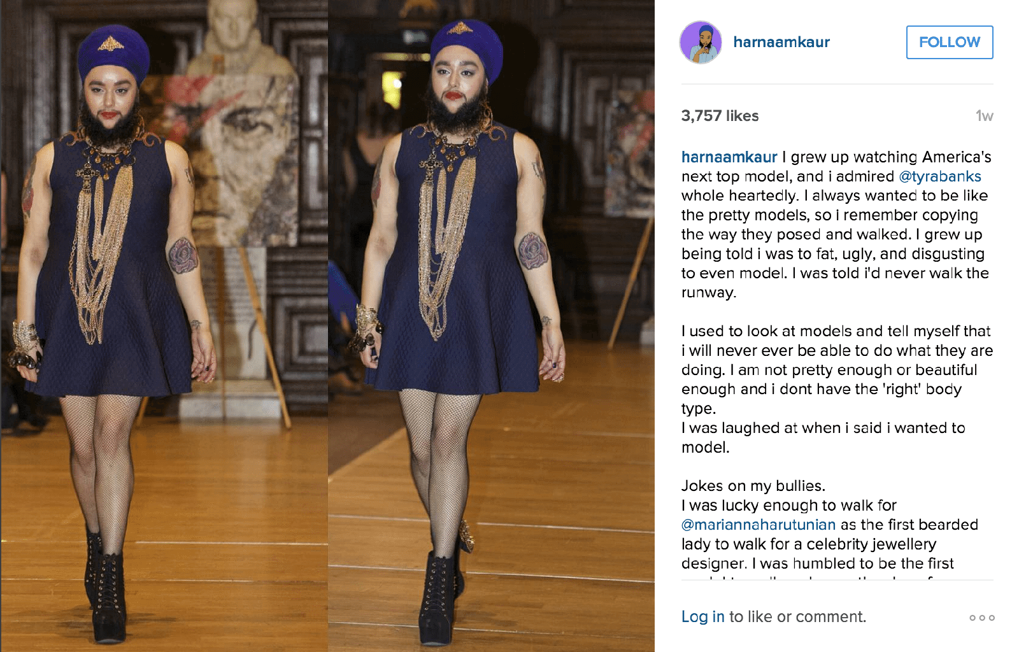Open the @mariannaharutunian mention link
Viewport: 1019px width, 652px height.
point(759,525)
